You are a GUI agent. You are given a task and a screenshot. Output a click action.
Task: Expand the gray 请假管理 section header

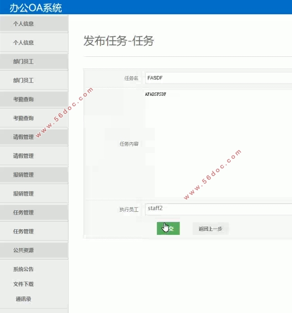(x=34, y=137)
